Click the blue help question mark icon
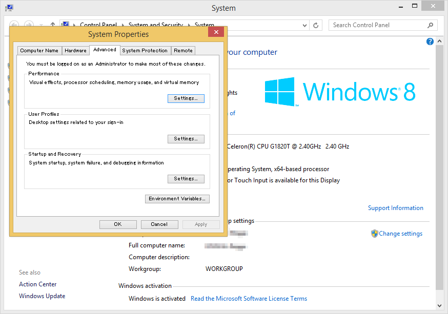Image resolution: width=448 pixels, height=314 pixels. click(430, 41)
